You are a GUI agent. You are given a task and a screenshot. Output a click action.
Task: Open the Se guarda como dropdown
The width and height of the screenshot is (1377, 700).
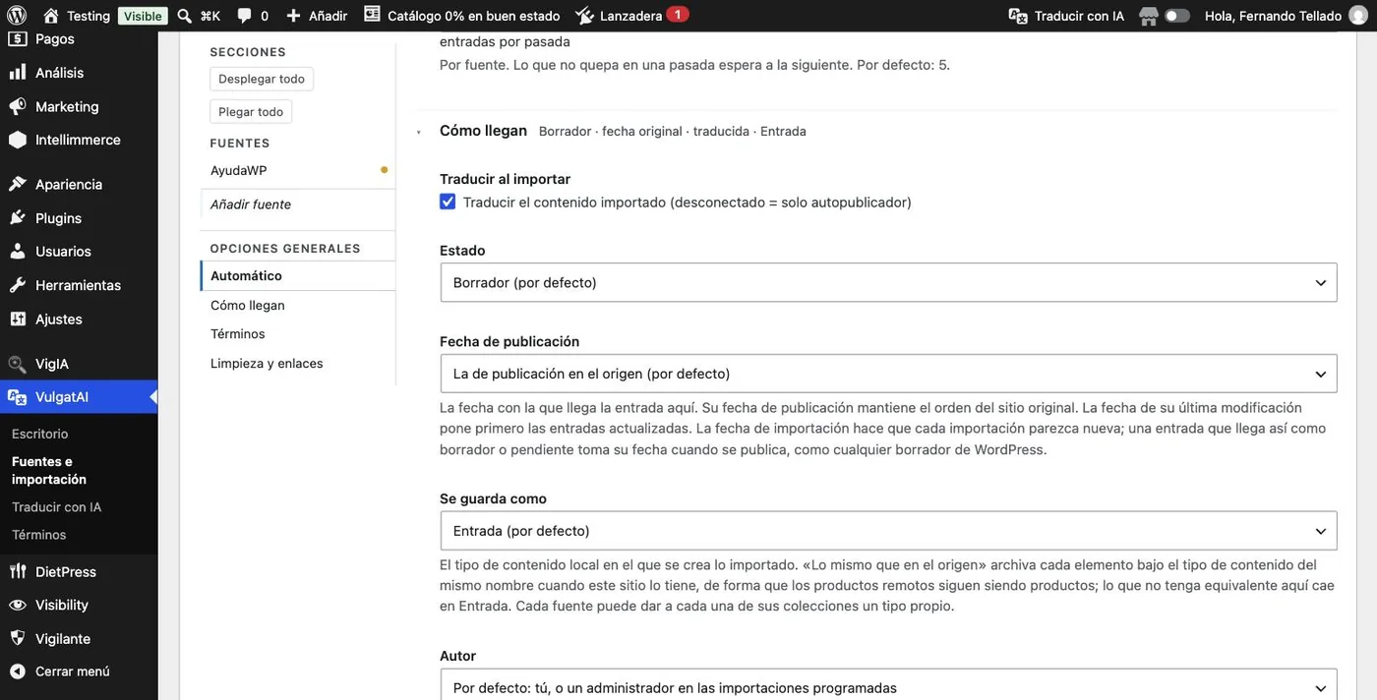tap(888, 531)
